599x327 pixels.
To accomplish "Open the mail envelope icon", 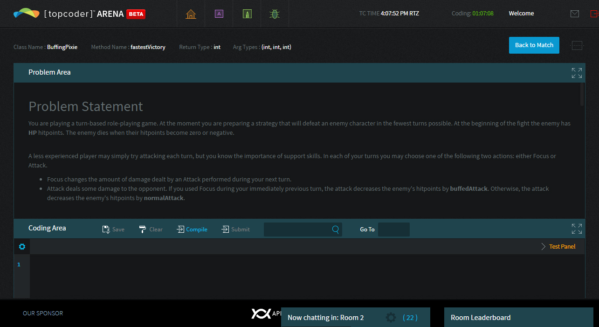I will [575, 14].
